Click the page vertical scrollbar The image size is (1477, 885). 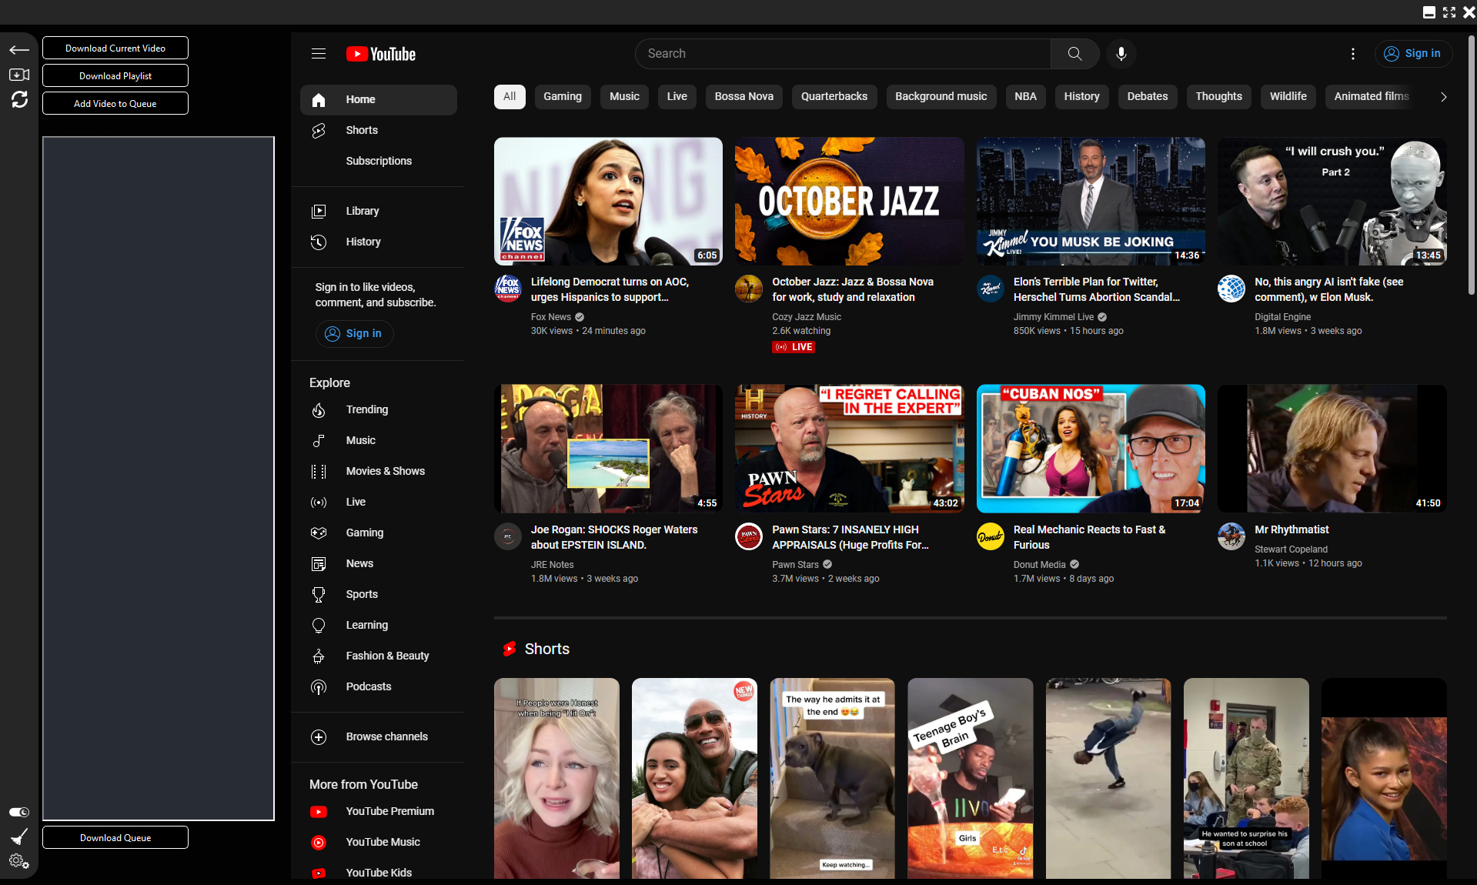(1471, 165)
